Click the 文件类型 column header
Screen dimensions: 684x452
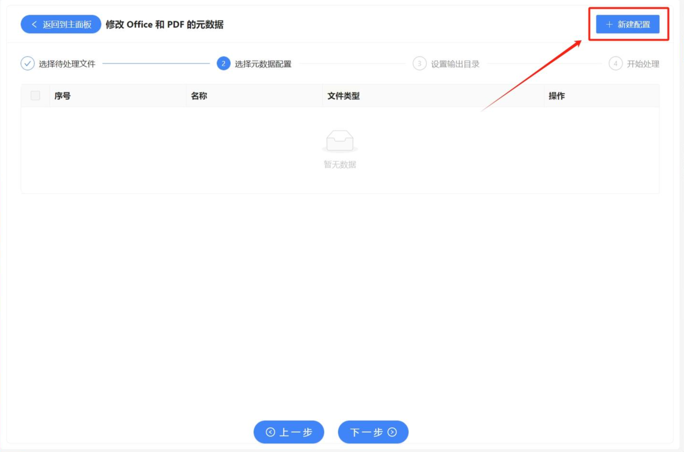pyautogui.click(x=343, y=96)
